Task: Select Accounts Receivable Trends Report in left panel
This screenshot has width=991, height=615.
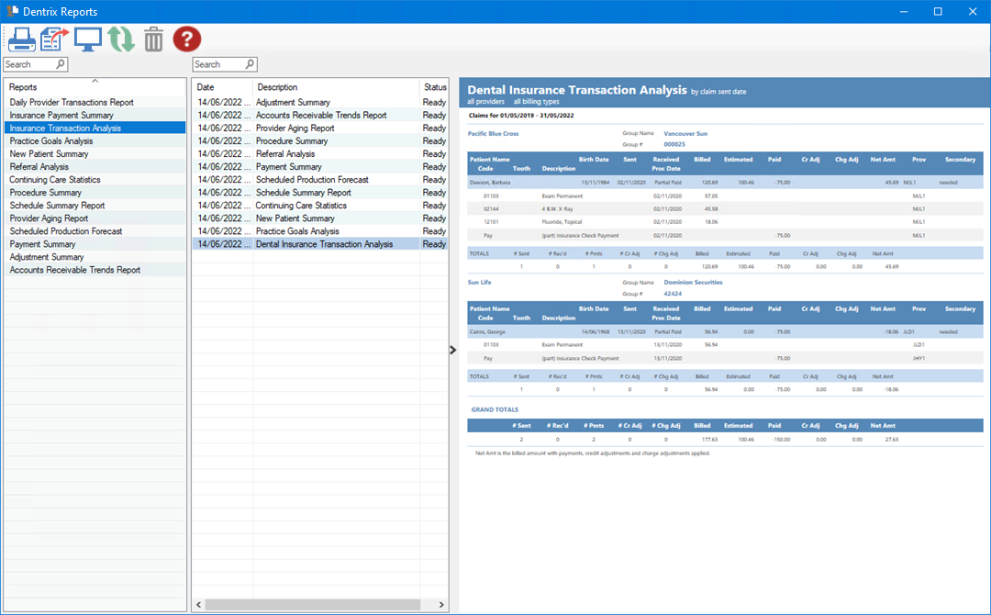Action: pyautogui.click(x=75, y=270)
